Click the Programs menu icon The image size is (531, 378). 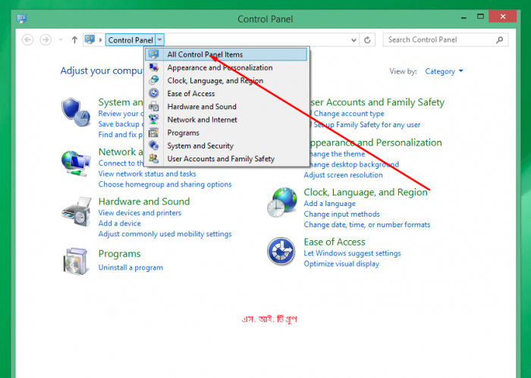pos(154,133)
